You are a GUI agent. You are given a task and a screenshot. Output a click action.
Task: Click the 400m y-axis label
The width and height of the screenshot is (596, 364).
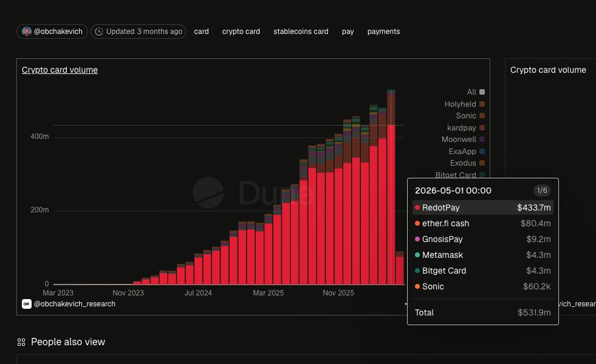(39, 136)
